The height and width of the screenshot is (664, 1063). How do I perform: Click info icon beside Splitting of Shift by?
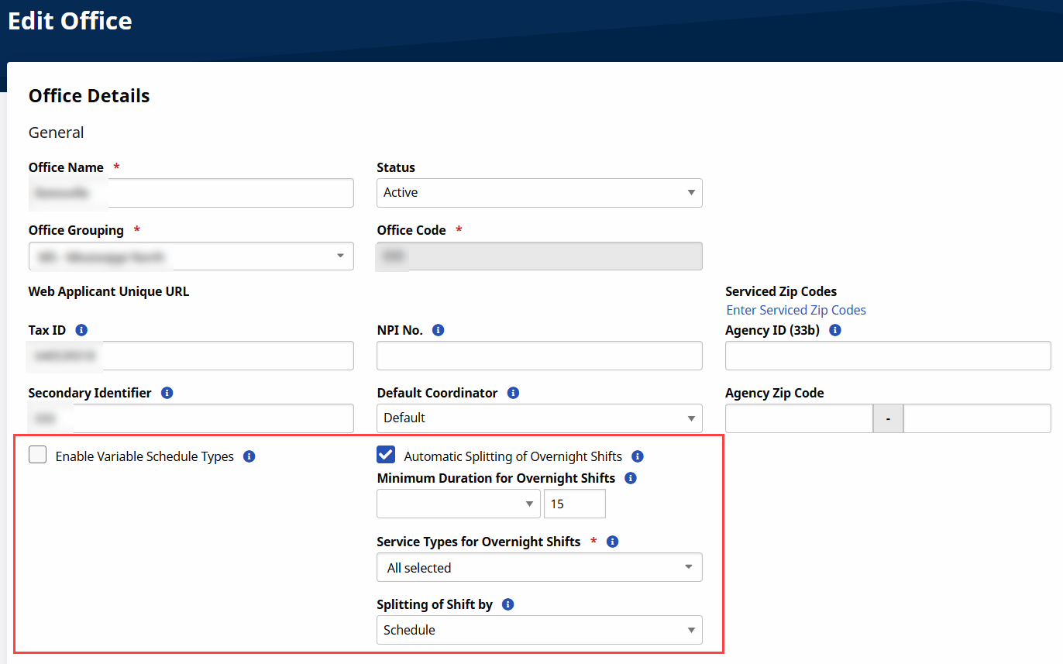[508, 604]
